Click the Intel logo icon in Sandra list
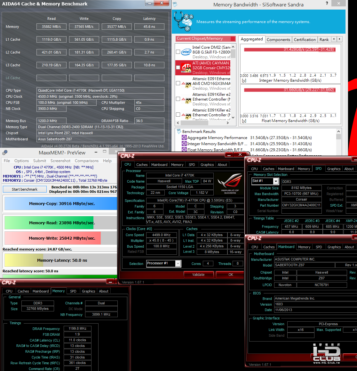 click(186, 52)
